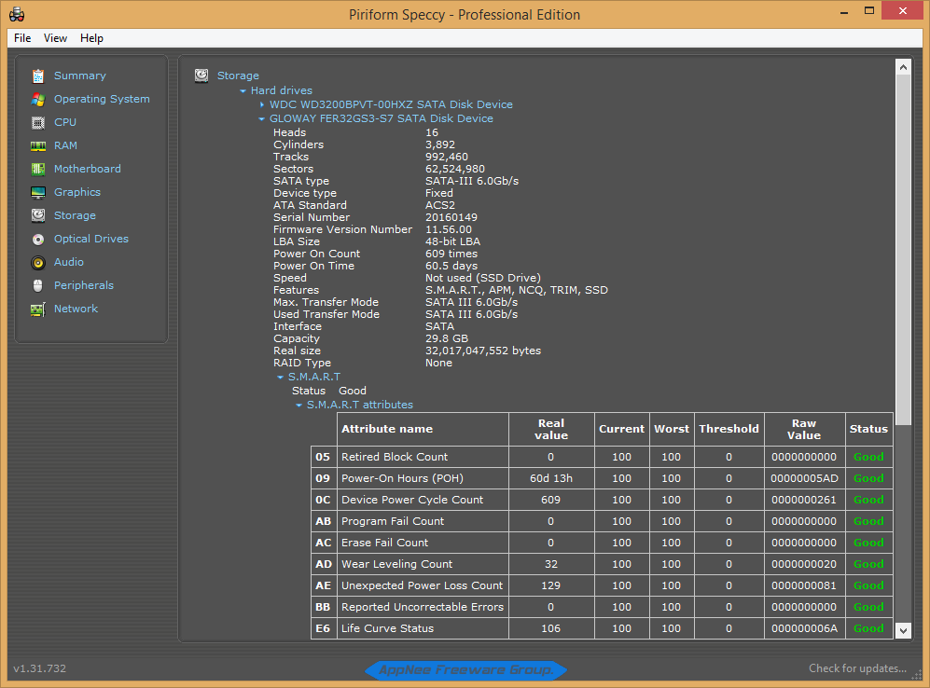Click the Motherboard icon in sidebar
This screenshot has width=930, height=688.
(x=38, y=169)
